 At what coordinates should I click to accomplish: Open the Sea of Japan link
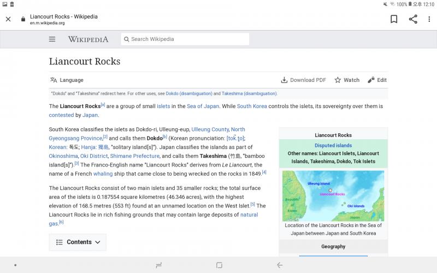pos(203,106)
